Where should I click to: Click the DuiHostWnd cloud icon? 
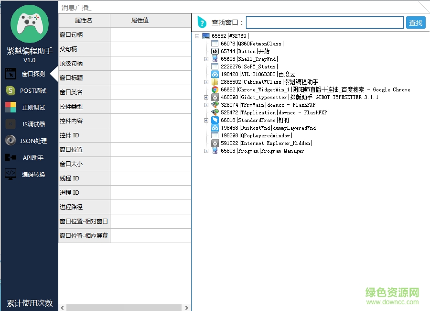[215, 128]
